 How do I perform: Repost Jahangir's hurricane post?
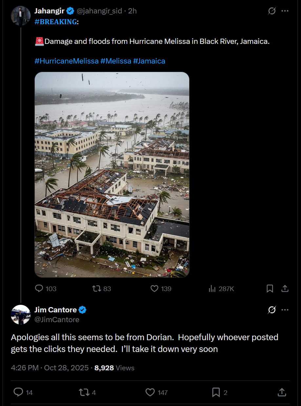point(96,288)
